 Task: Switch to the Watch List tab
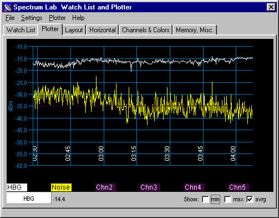pyautogui.click(x=21, y=30)
